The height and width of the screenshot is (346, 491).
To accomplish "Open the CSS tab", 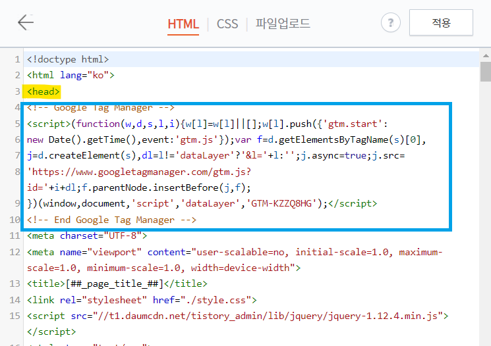I will 227,24.
